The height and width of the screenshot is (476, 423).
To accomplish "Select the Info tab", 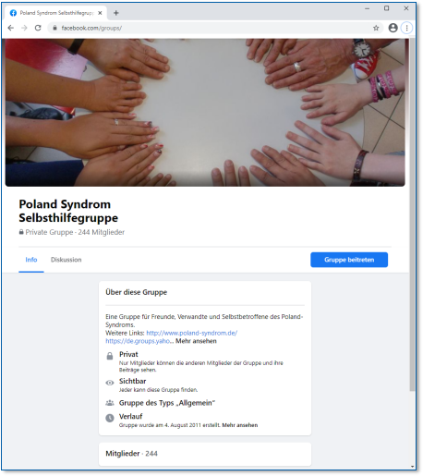I will pyautogui.click(x=31, y=260).
